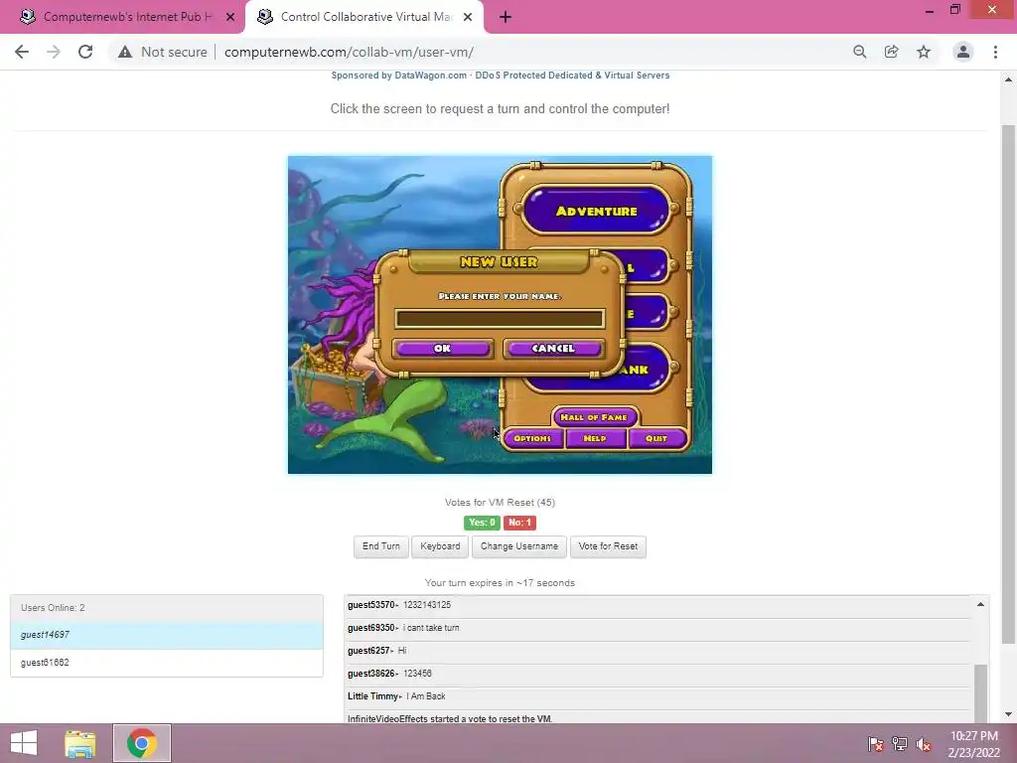Open the Chrome profile icon
The width and height of the screenshot is (1017, 763).
click(x=963, y=52)
